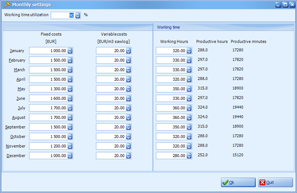Click the September month label
Image resolution: width=297 pixels, height=193 pixels.
tap(15, 127)
